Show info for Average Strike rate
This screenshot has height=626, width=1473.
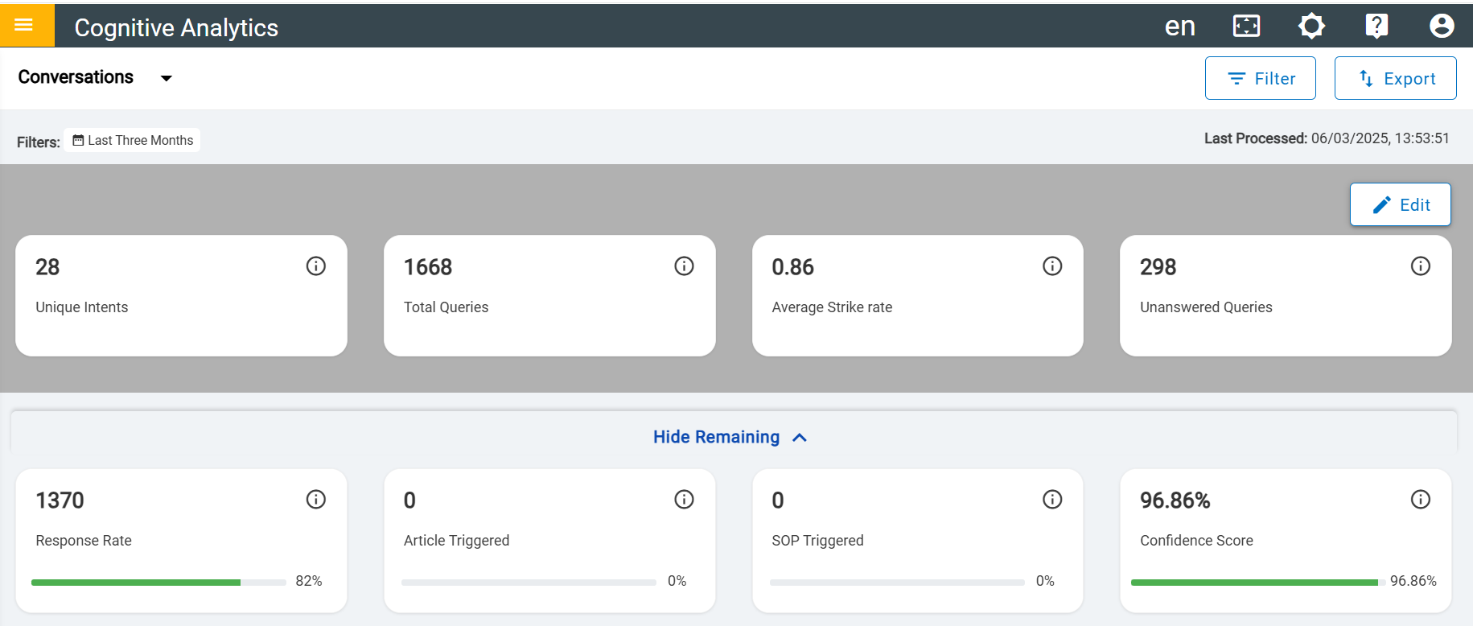[x=1052, y=266]
